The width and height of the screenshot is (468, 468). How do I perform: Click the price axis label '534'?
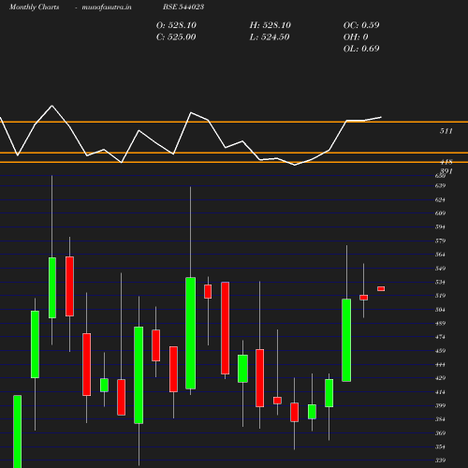[x=440, y=282]
